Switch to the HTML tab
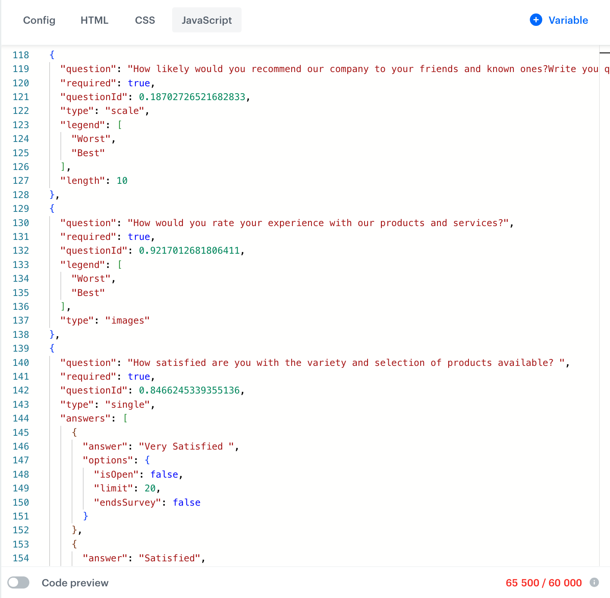610x598 pixels. pos(94,20)
